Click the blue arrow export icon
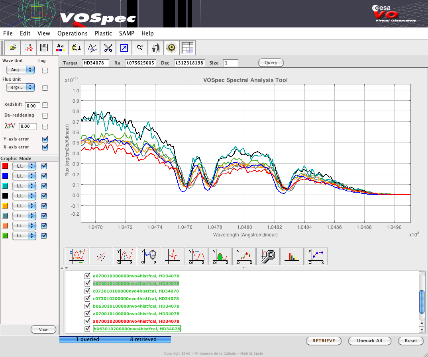 pyautogui.click(x=124, y=48)
